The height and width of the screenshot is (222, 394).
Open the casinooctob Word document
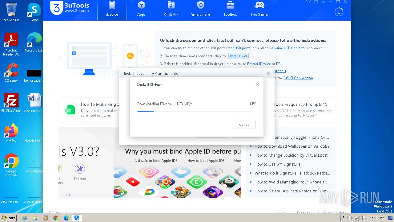tap(34, 103)
